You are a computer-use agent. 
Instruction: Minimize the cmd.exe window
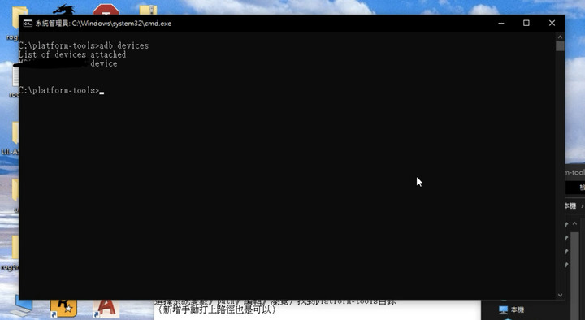[x=501, y=23]
